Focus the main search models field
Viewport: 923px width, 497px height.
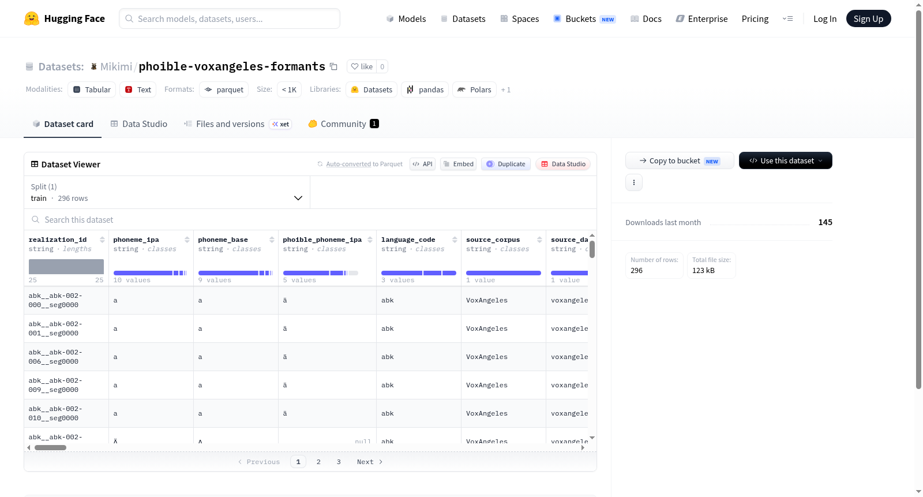[230, 18]
